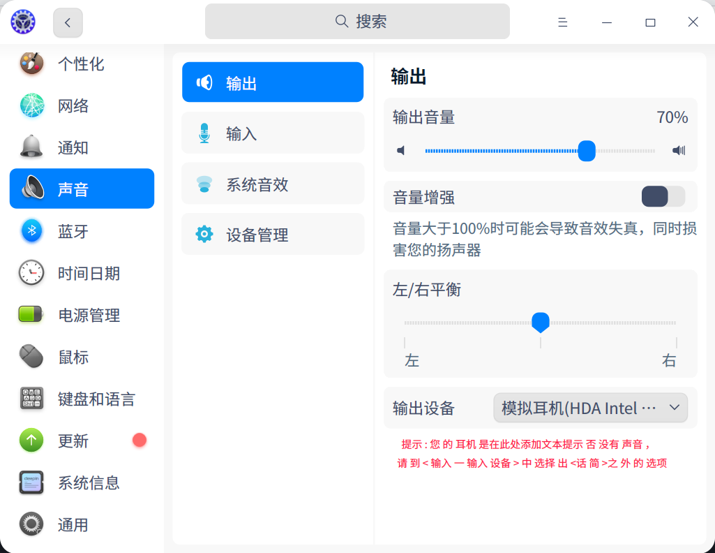The width and height of the screenshot is (715, 553).
Task: Click the left/right balance (左/右平衡) slider handle
Action: pos(541,322)
